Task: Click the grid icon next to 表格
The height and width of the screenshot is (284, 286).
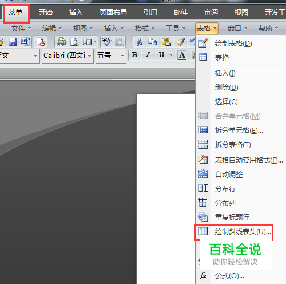Action: pyautogui.click(x=203, y=57)
